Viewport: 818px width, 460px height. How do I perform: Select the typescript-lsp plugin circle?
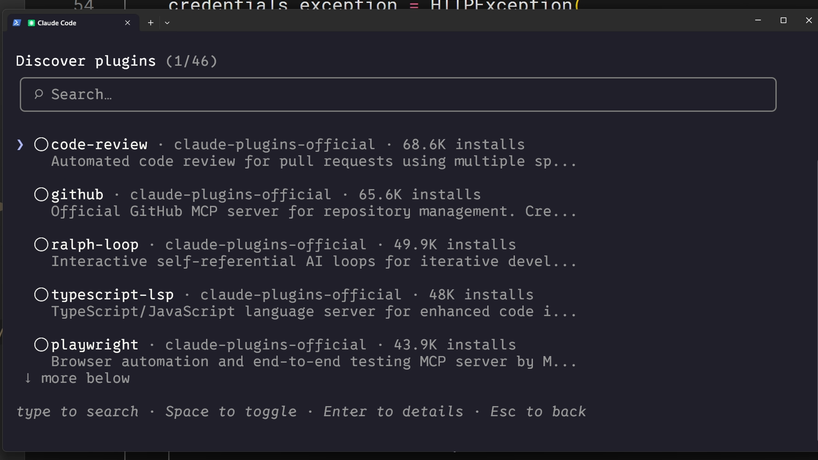coord(41,295)
